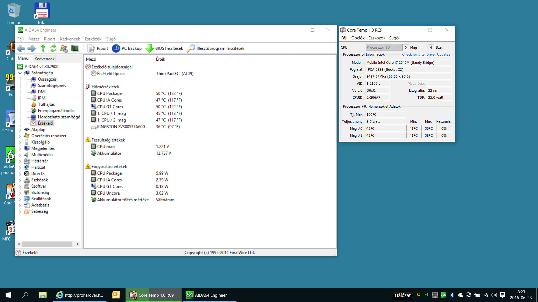Expand the Háttértár tree node
This screenshot has width=538, height=302.
pyautogui.click(x=20, y=161)
